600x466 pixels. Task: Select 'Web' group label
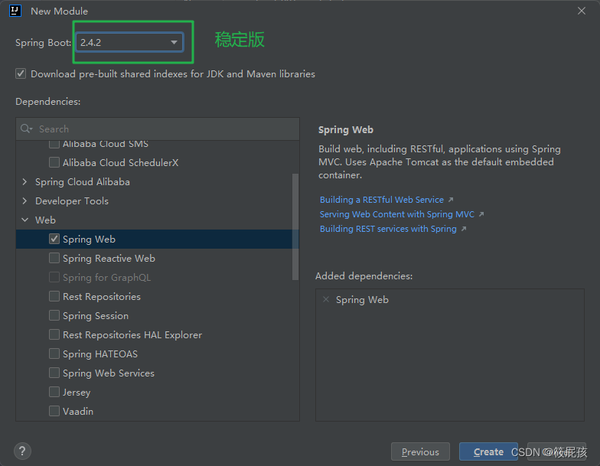point(46,220)
